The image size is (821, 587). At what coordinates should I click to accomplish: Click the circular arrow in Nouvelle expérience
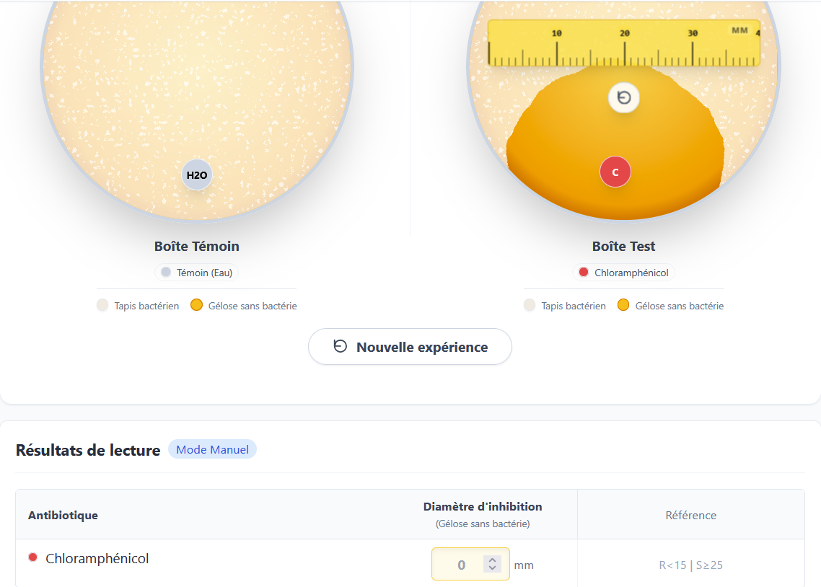coord(340,346)
